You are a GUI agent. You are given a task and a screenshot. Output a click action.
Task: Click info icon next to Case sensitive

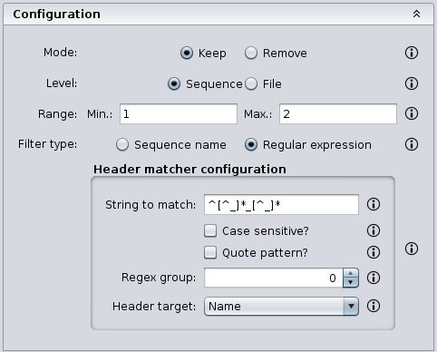pos(374,230)
